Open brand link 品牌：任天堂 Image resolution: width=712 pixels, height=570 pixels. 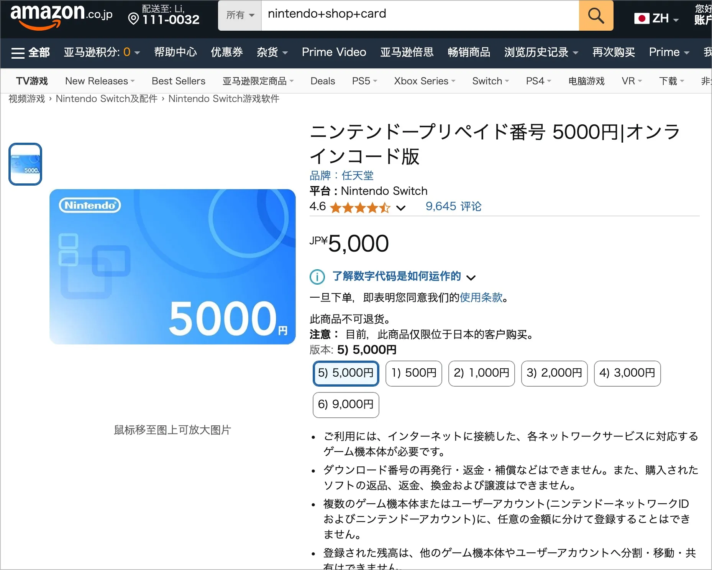coord(341,176)
